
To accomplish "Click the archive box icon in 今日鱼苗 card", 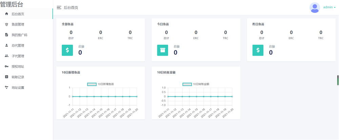I will tap(163, 50).
